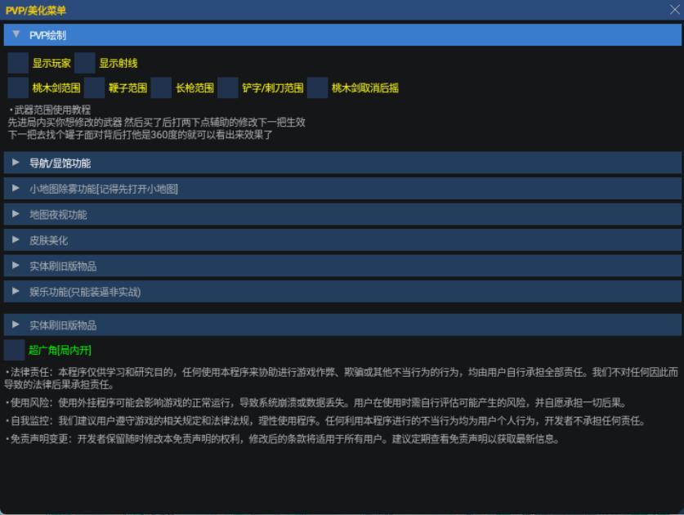Viewport: 684px width, 515px height.
Task: Check the 桃木剑范围 box
Action: (x=18, y=87)
